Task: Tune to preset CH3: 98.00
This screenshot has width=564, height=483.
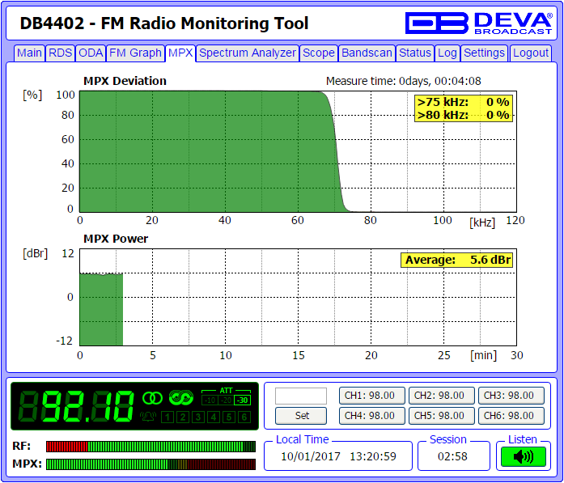Action: click(511, 396)
